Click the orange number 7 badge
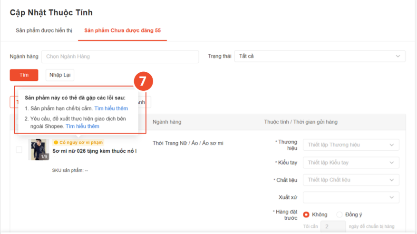The image size is (417, 234). (x=143, y=81)
